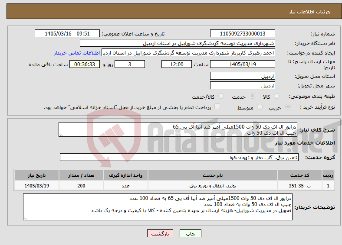
Task: Click the چاپ print button
Action: tap(191, 233)
